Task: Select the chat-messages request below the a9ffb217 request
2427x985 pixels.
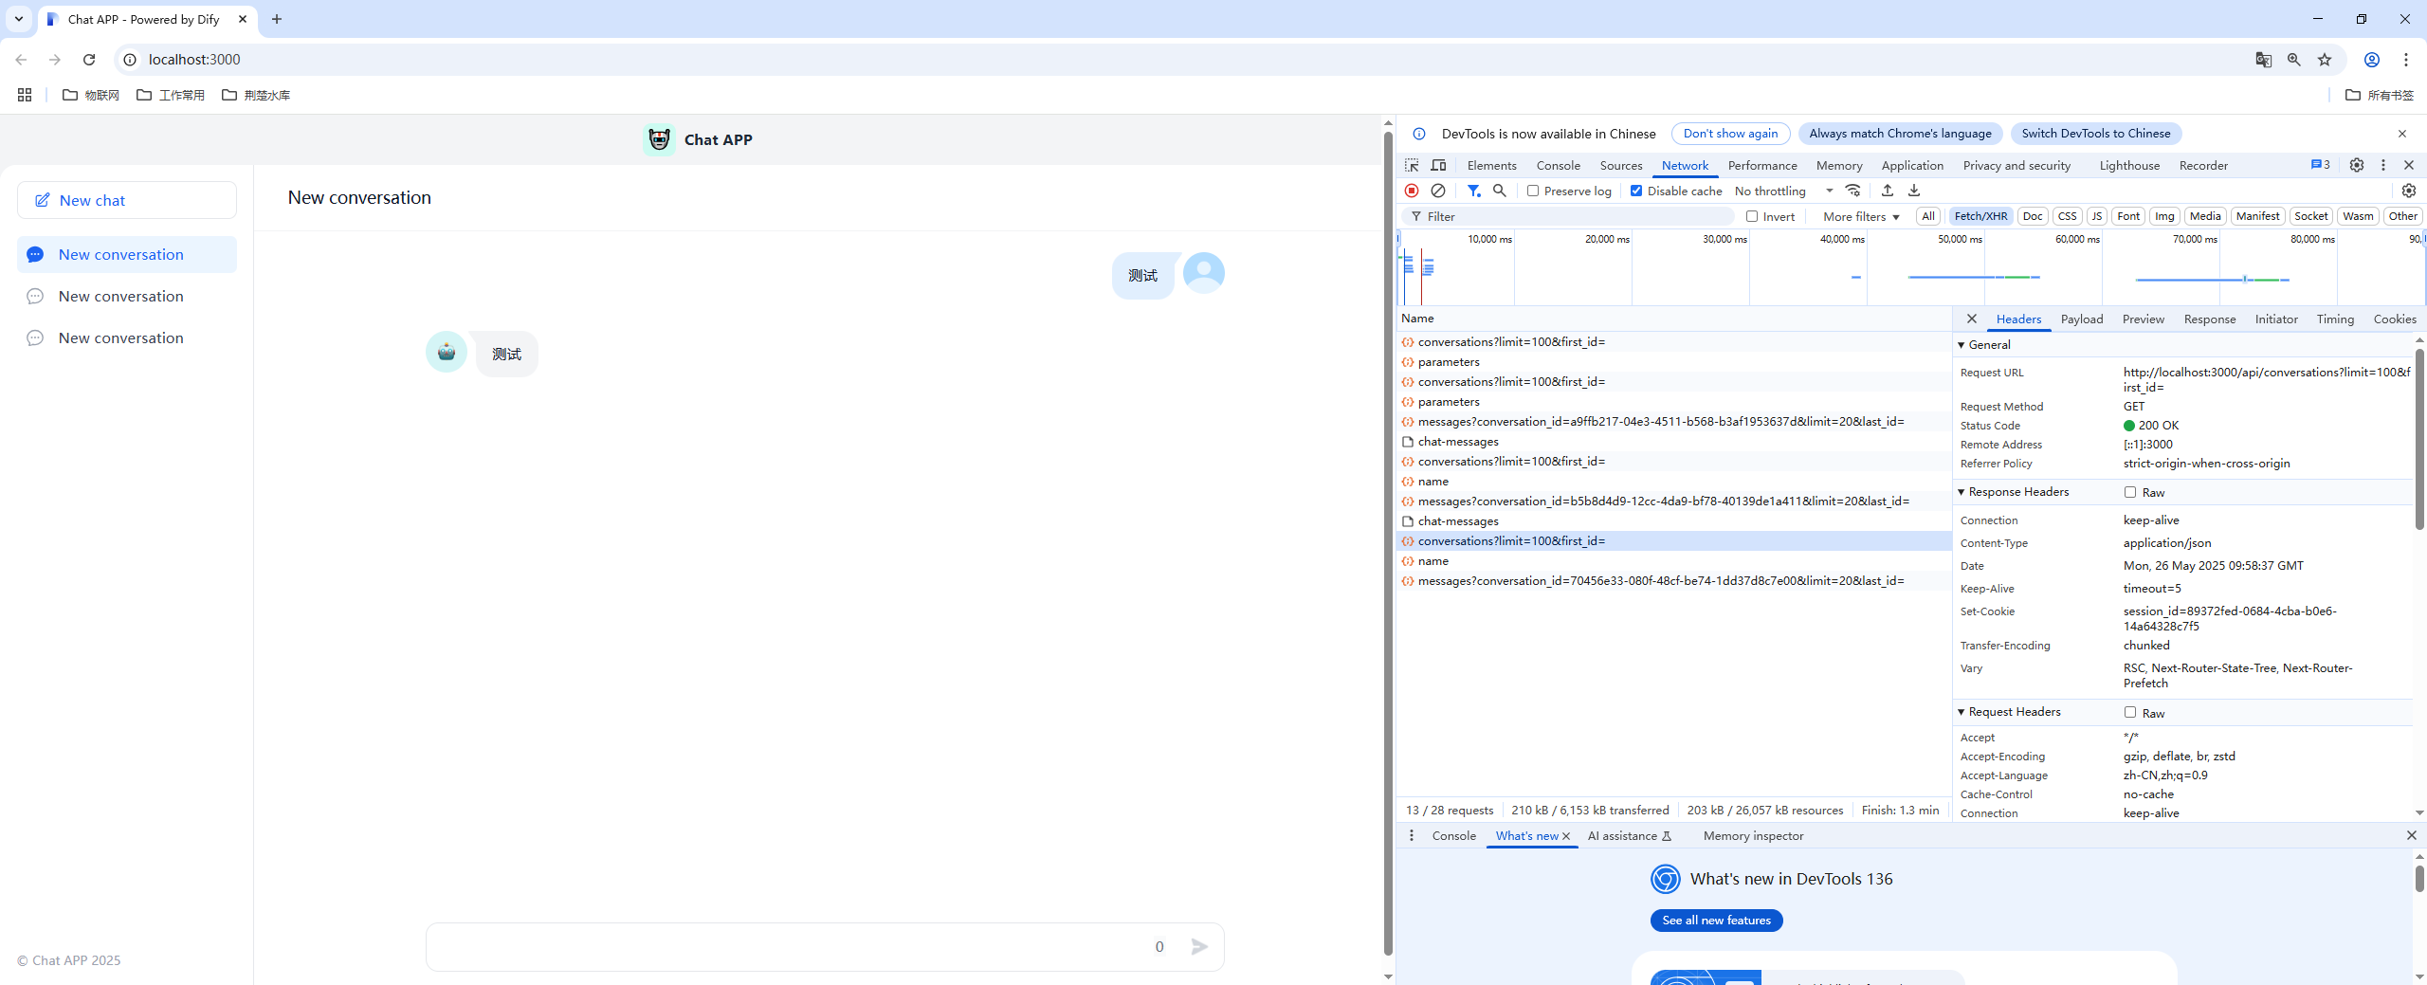Action: (x=1673, y=442)
